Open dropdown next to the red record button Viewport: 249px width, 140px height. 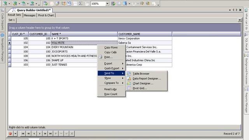click(x=16, y=134)
